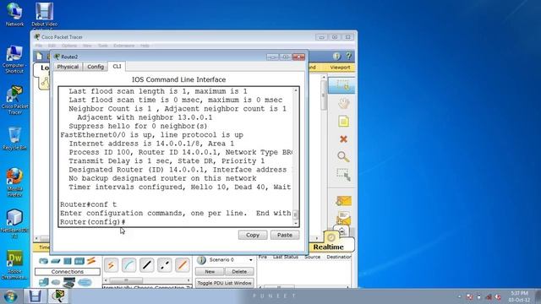Image resolution: width=541 pixels, height=304 pixels.
Task: Choose the console cable connection
Action: coord(129,264)
